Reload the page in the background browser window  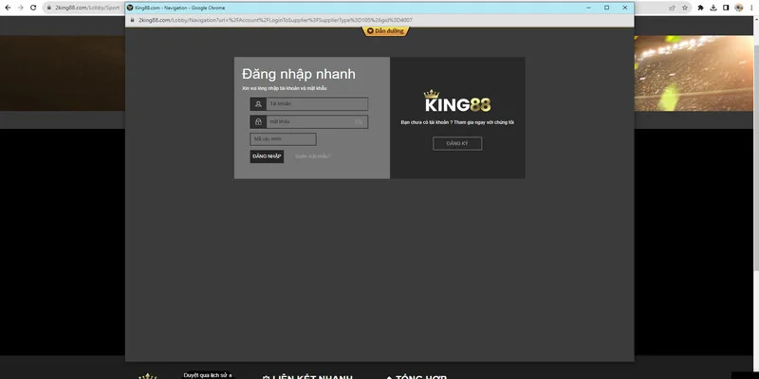33,8
